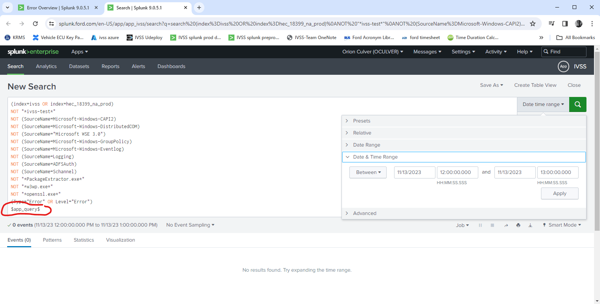Click Apply time range button
600x304 pixels.
coord(560,194)
